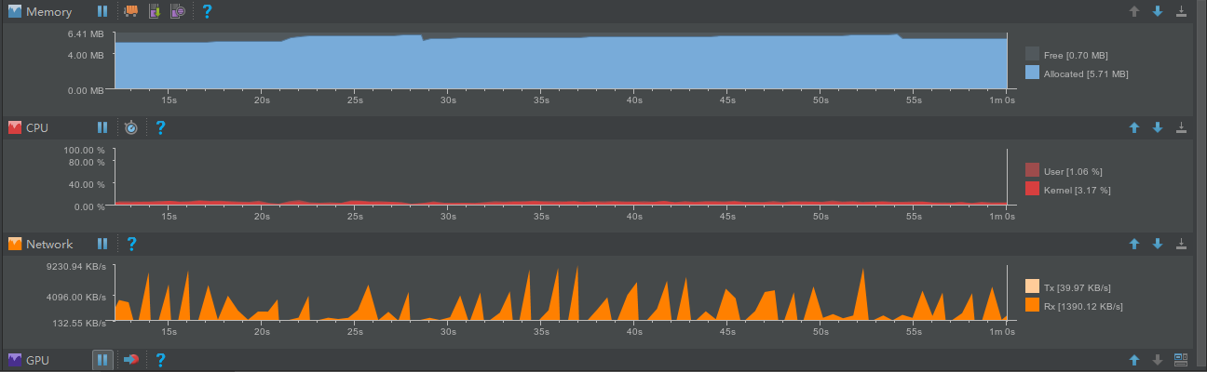Minimize the Network monitor panel

1182,244
